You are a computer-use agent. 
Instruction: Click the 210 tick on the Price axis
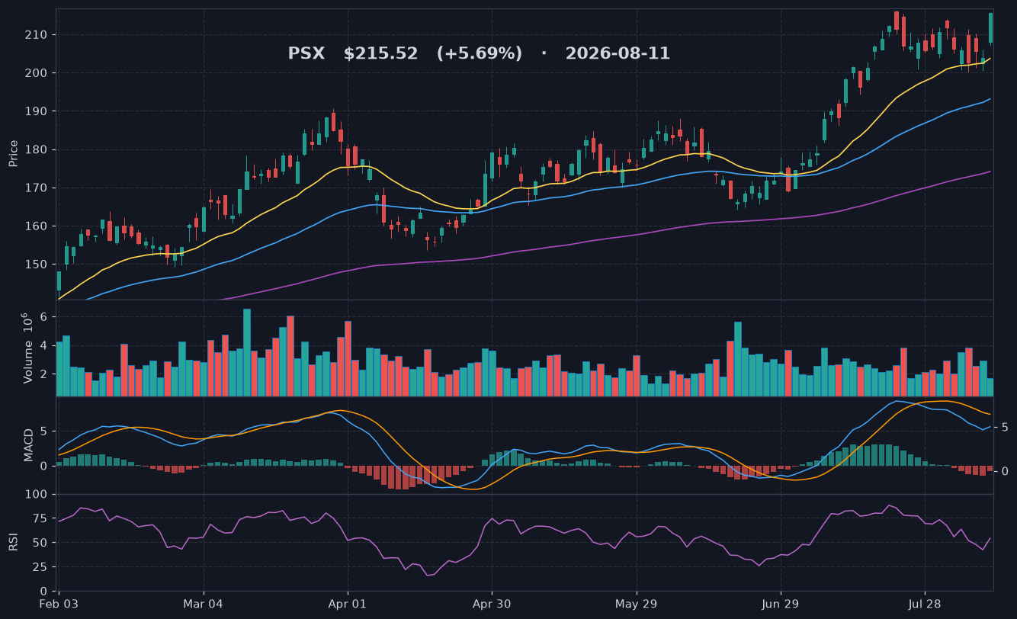pos(37,35)
